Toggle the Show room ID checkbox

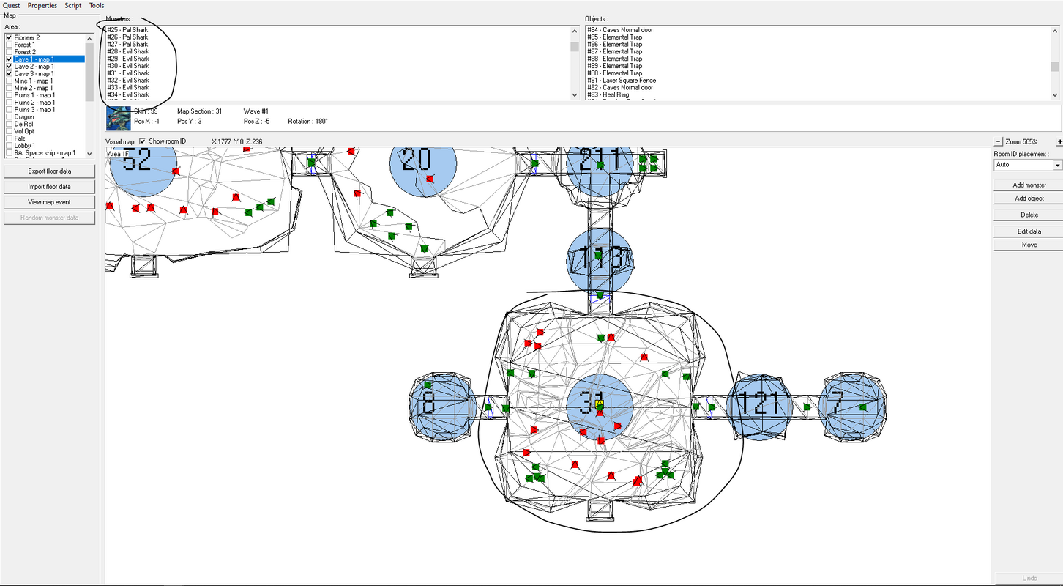[x=142, y=141]
